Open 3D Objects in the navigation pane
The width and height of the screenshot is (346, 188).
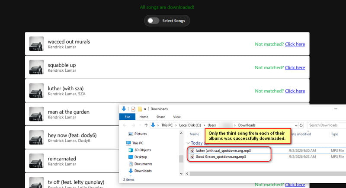pos(143,150)
